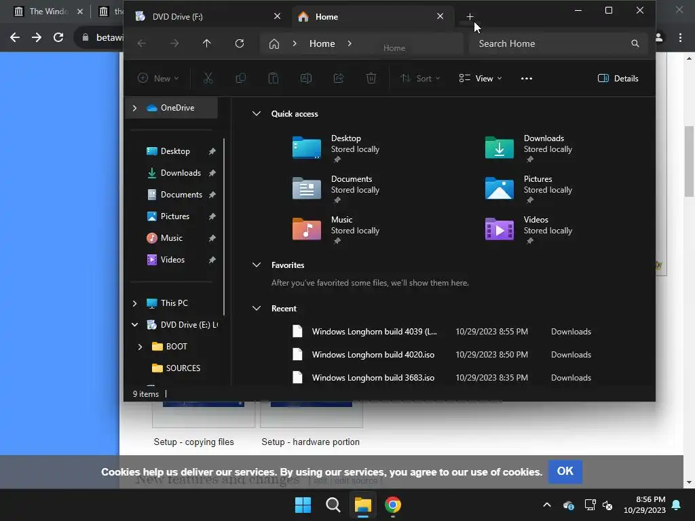Open the View dropdown menu
Viewport: 695px width, 521px height.
pyautogui.click(x=481, y=79)
